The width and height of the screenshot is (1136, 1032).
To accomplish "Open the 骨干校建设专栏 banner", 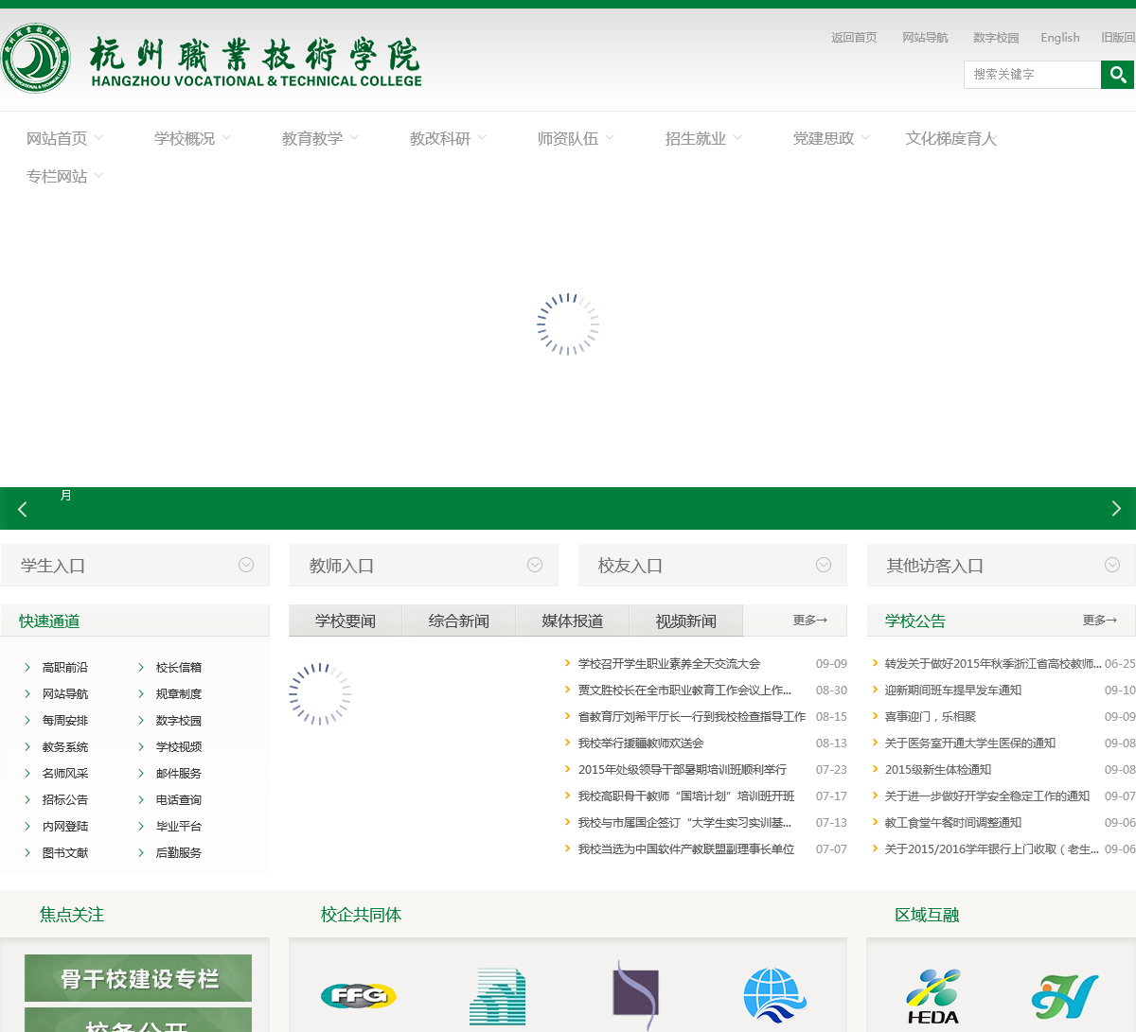I will click(138, 978).
